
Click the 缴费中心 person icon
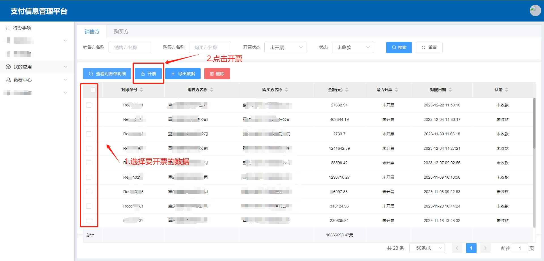(x=8, y=80)
